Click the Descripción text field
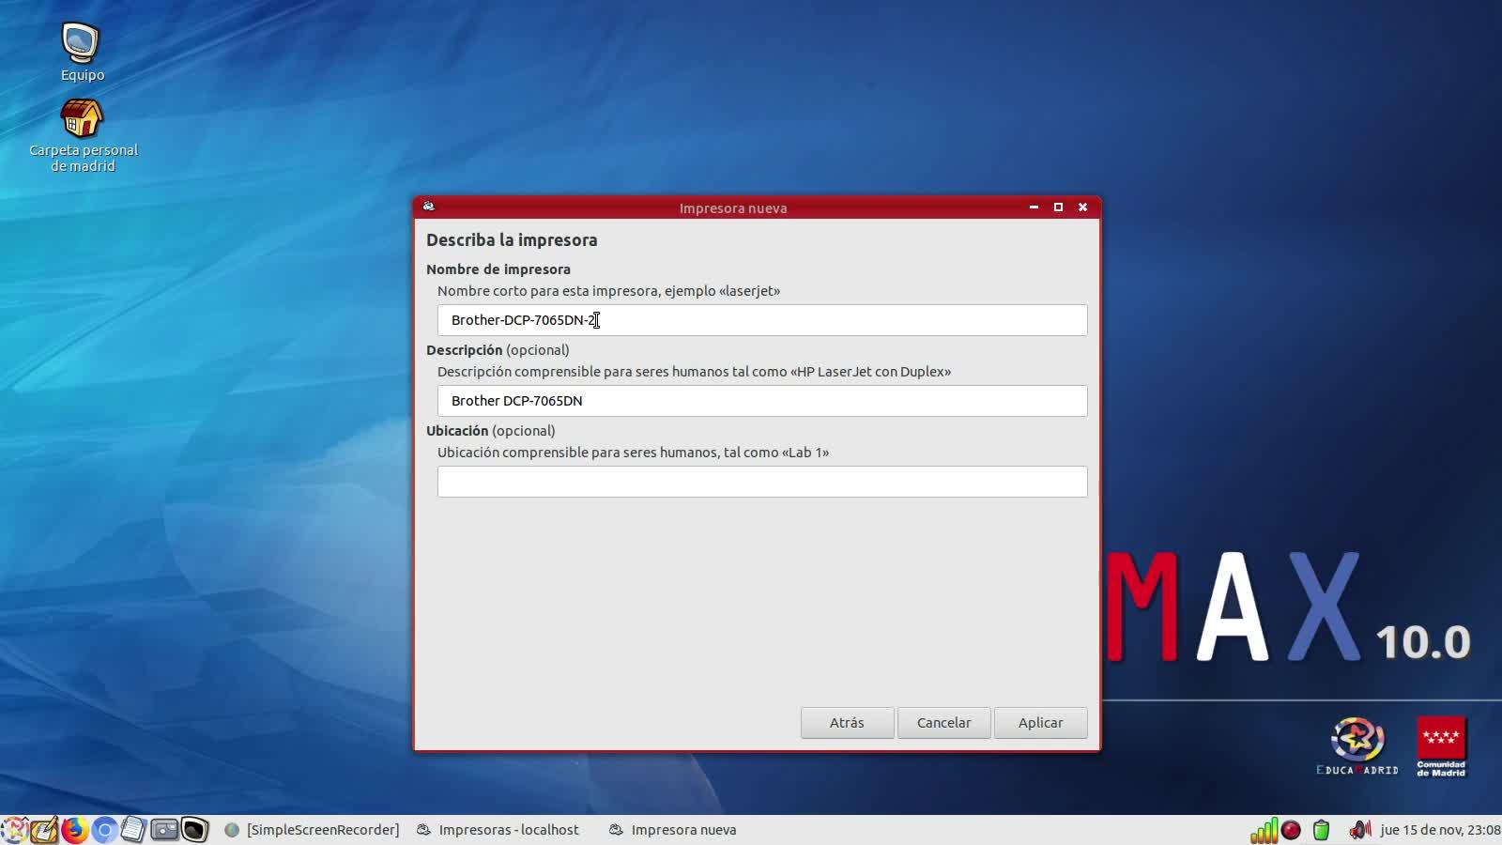The height and width of the screenshot is (845, 1502). [x=761, y=401]
